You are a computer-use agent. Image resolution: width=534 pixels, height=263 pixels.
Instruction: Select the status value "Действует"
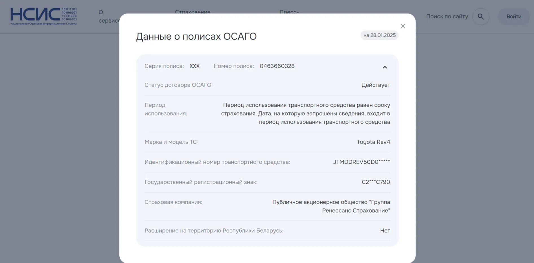pyautogui.click(x=375, y=85)
